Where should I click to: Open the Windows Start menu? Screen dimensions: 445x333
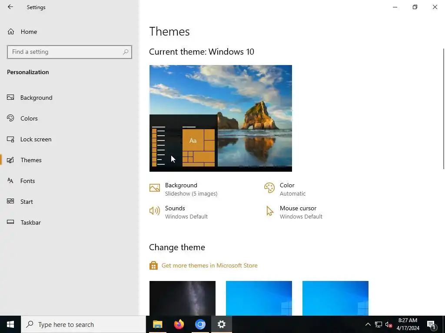10,324
